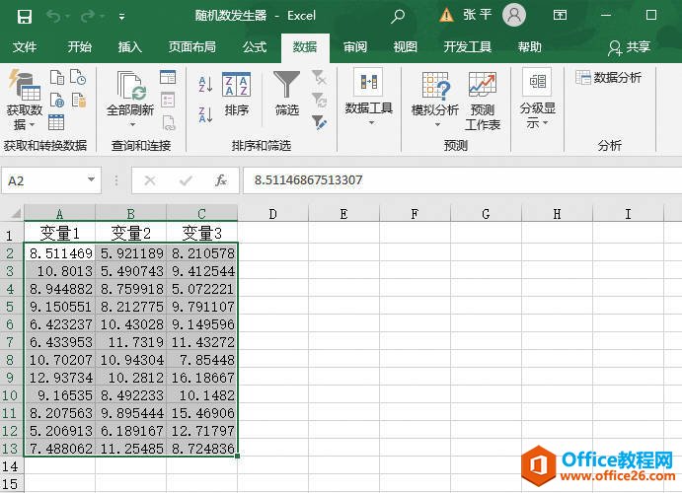Open the 数据工具 dropdown

(x=369, y=97)
